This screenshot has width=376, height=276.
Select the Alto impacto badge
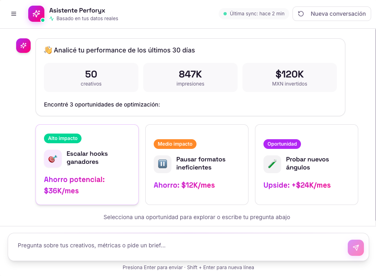pos(63,138)
